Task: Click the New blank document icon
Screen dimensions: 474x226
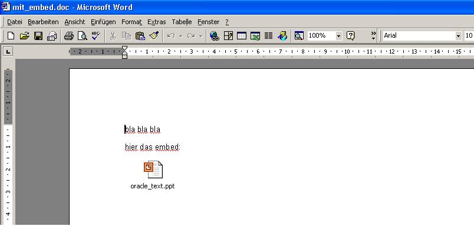Action: 11,36
